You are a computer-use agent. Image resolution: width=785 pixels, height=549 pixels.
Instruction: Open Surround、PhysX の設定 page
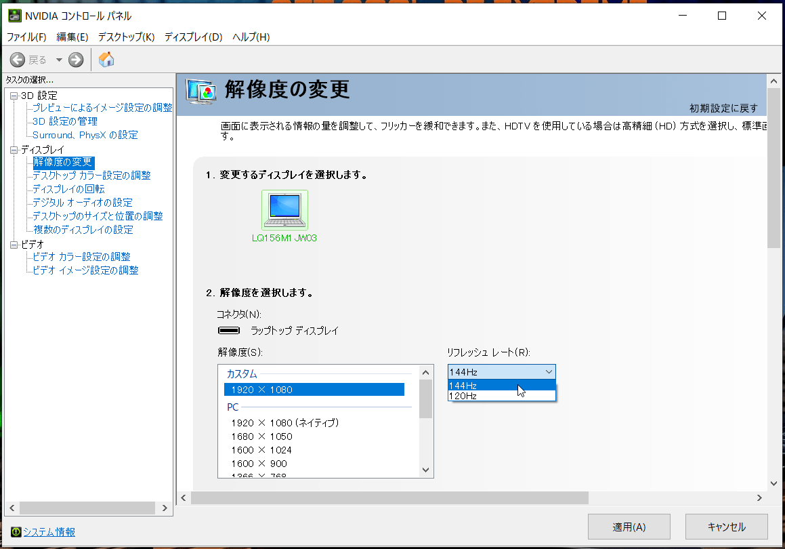click(x=85, y=135)
